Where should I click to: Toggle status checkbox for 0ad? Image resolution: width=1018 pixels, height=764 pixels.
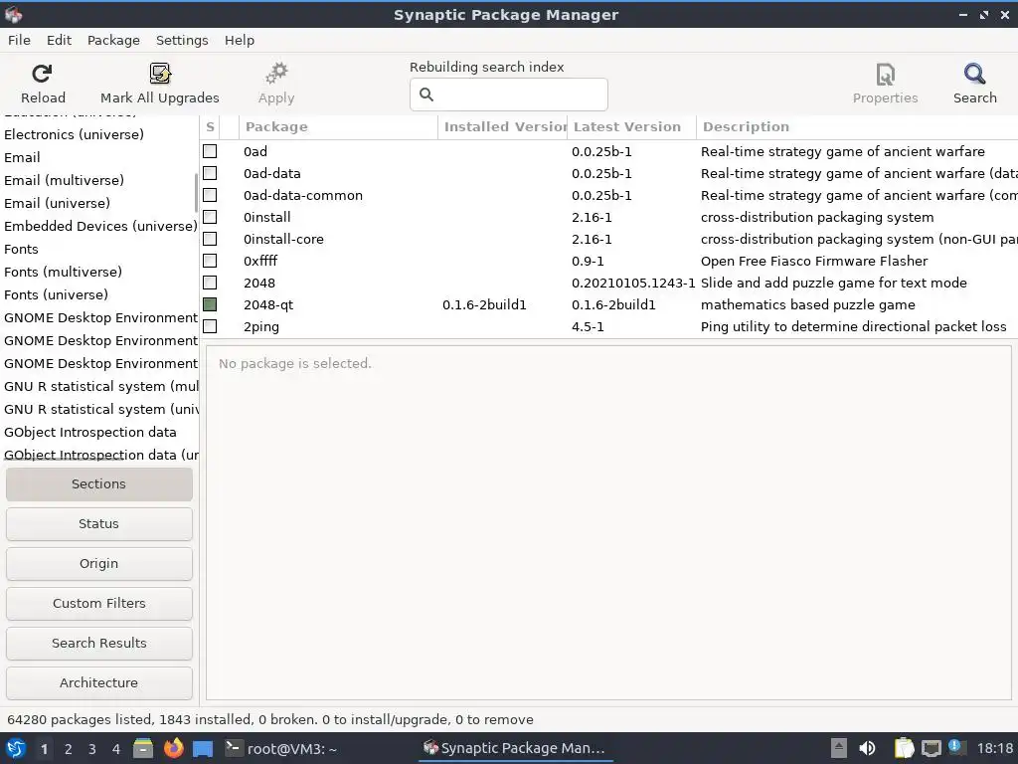tap(210, 151)
